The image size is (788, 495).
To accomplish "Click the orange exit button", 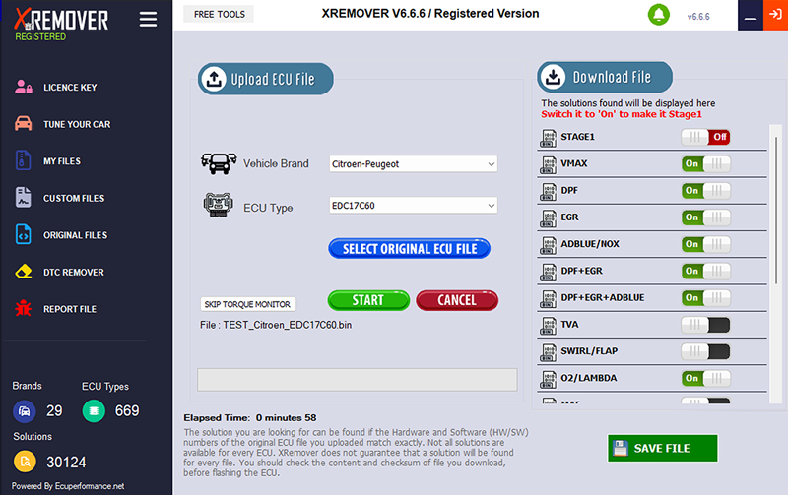I will click(x=775, y=15).
